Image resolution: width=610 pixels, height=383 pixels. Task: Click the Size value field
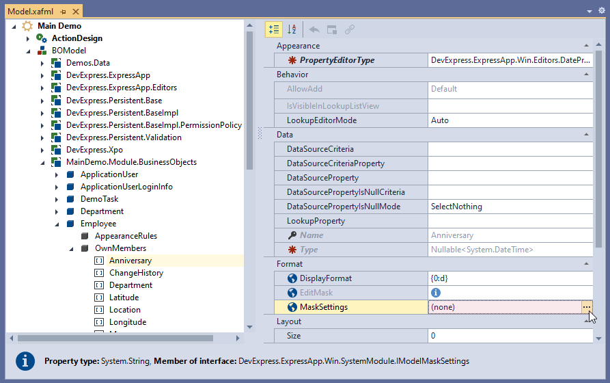click(x=510, y=336)
